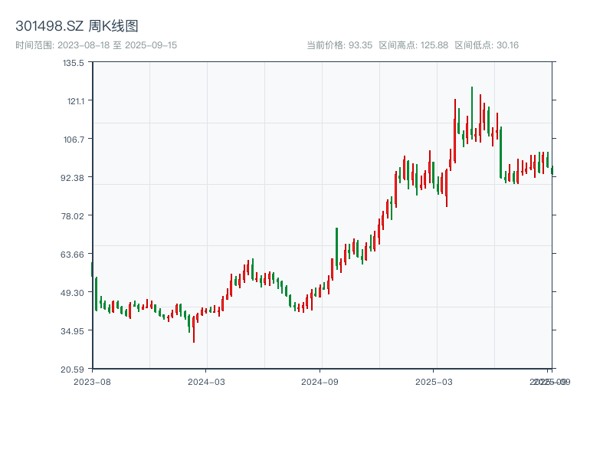The width and height of the screenshot is (613, 460).
Task: Click y-axis label 20.59
Action: [72, 370]
